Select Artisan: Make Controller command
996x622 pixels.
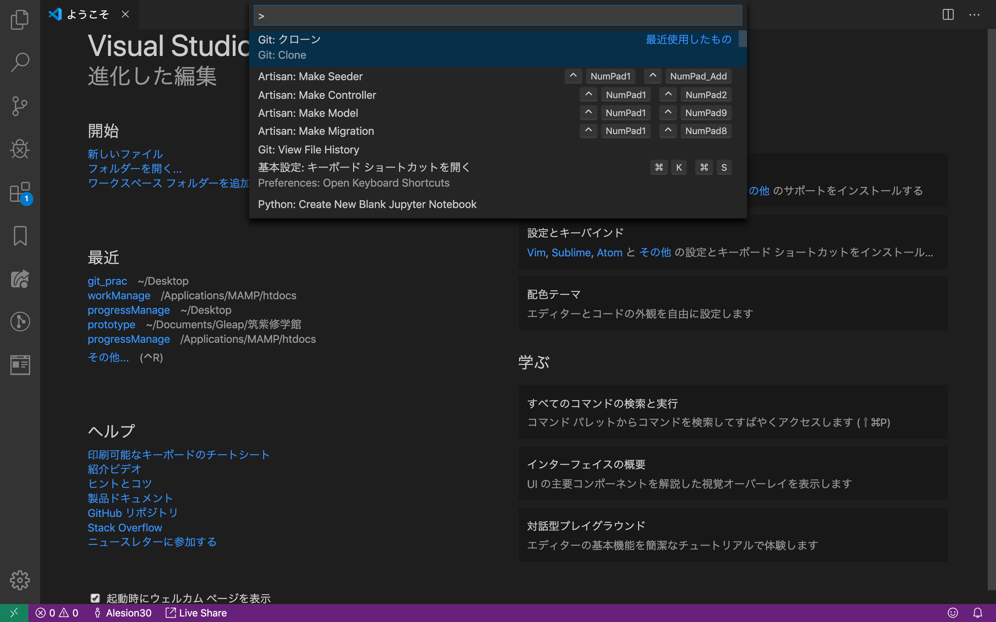pos(317,95)
